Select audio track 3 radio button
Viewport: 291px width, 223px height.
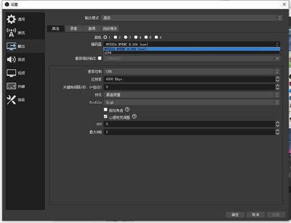pyautogui.click(x=126, y=37)
